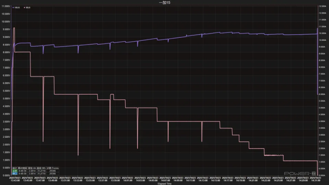Click the 29386 points value in 全部 row
The height and width of the screenshot is (185, 329).
coord(53,171)
